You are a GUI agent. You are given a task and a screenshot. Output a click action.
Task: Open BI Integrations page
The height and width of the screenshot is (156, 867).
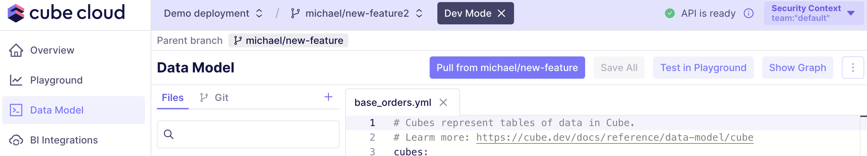tap(64, 140)
